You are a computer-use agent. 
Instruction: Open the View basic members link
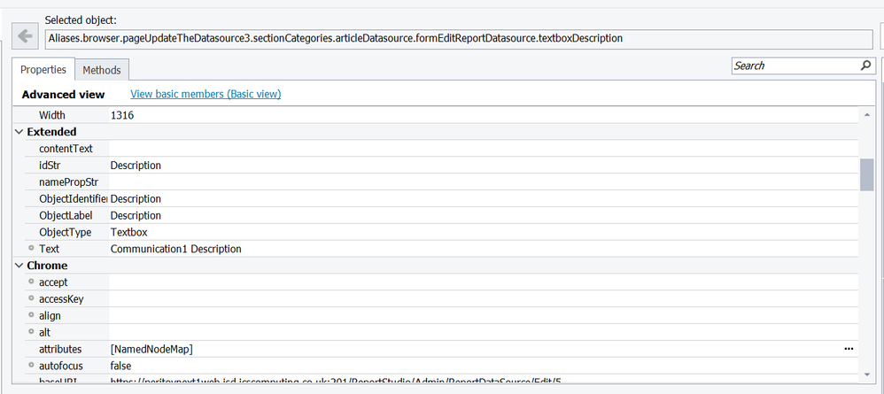[x=205, y=94]
